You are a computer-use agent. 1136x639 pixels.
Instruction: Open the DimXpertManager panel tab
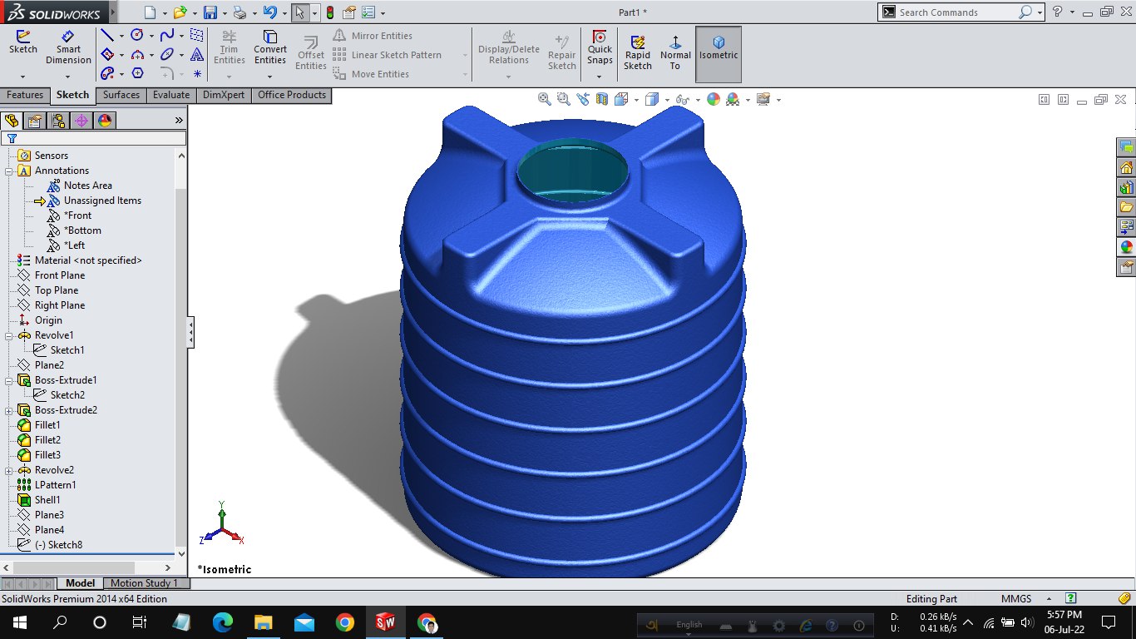[81, 120]
